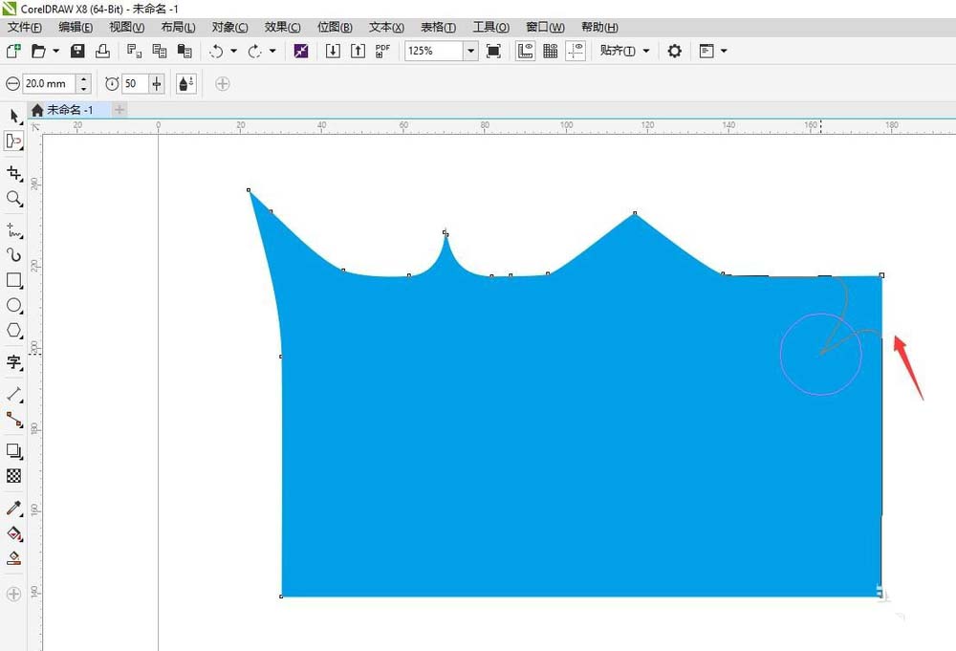
Task: Toggle full-screen preview
Action: [494, 51]
